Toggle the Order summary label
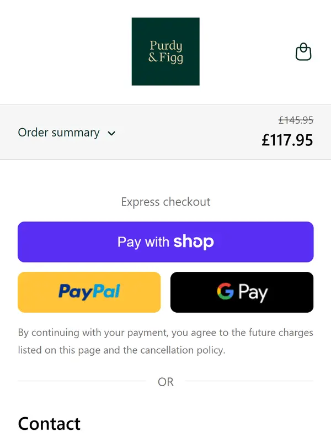Screen dimensions: 331x442 coord(58,133)
